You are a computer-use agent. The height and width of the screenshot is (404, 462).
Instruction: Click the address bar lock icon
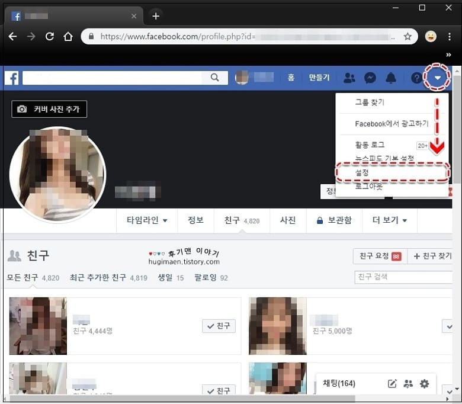pyautogui.click(x=91, y=36)
